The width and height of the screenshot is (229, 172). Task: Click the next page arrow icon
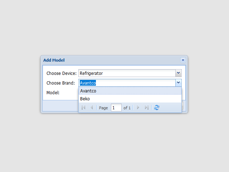point(138,107)
